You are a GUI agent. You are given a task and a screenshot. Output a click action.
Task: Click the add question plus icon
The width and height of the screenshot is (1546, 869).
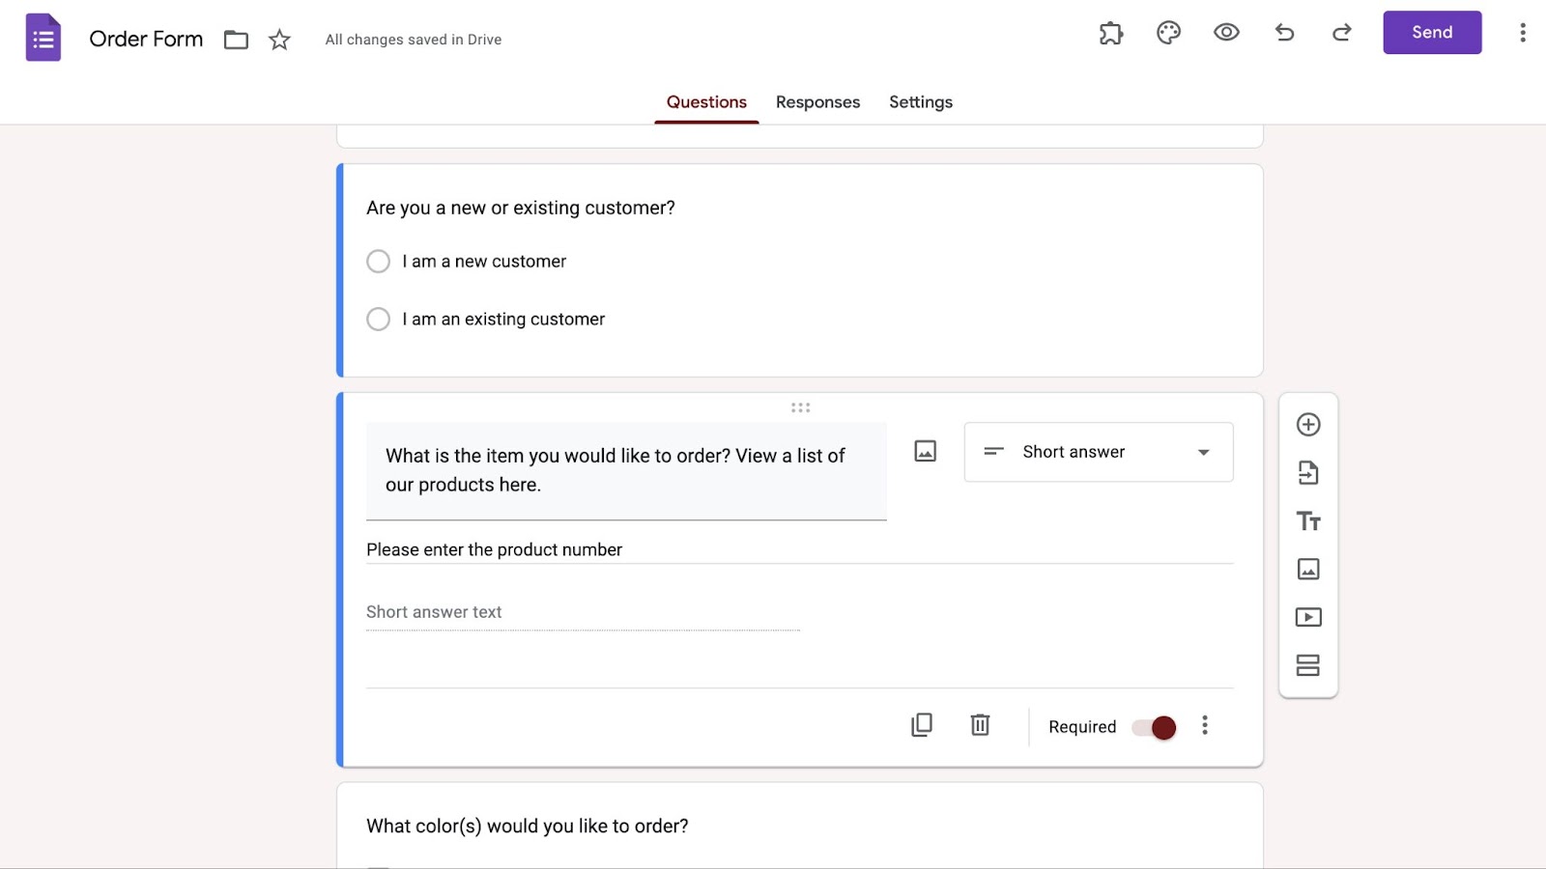click(x=1308, y=425)
